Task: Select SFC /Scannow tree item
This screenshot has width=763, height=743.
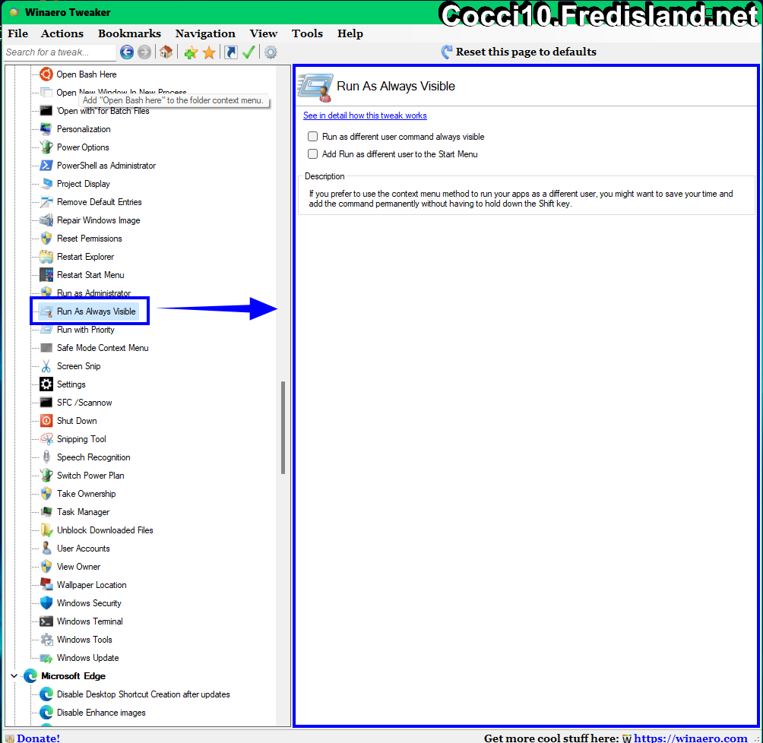Action: point(84,403)
